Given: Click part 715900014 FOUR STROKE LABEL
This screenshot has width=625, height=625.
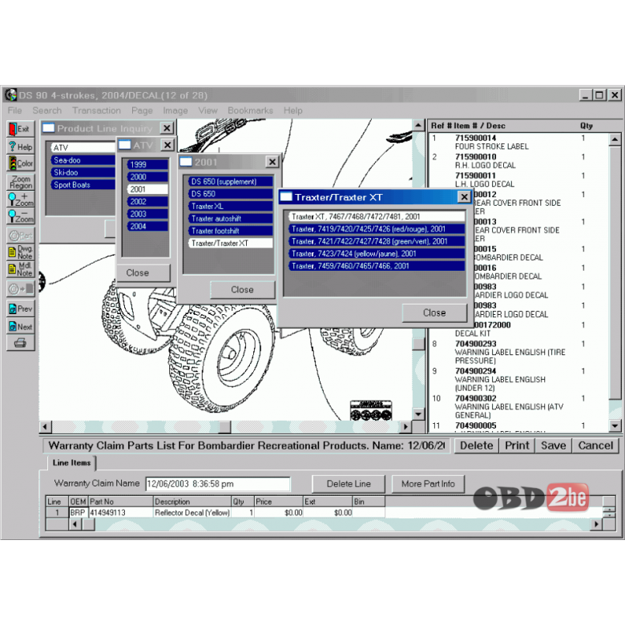Looking at the screenshot, I should [518, 143].
